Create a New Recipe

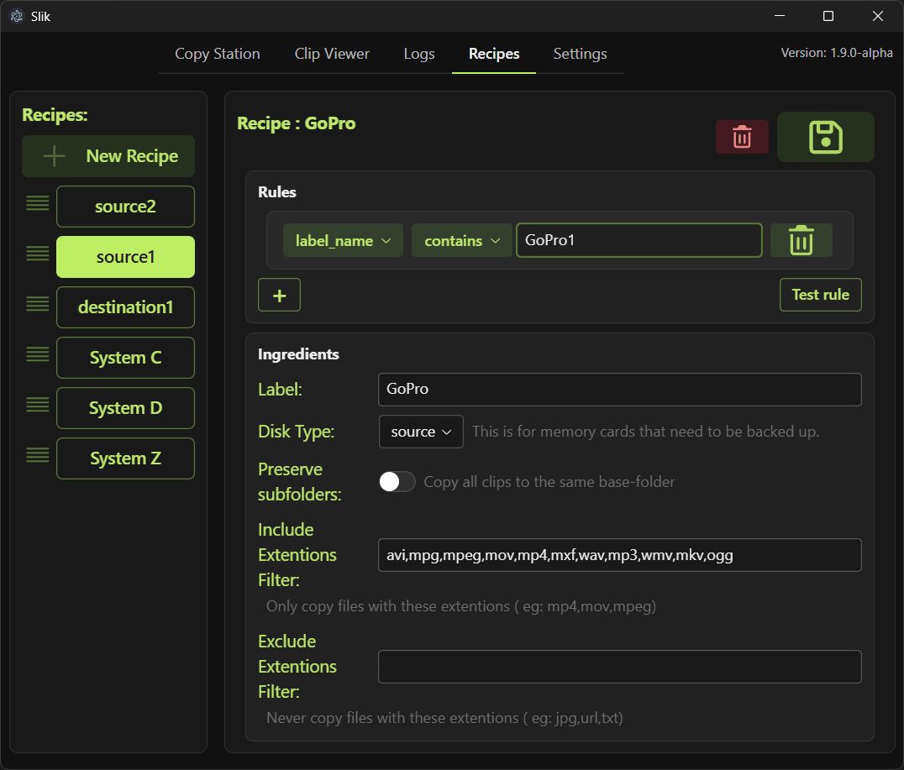[x=108, y=156]
